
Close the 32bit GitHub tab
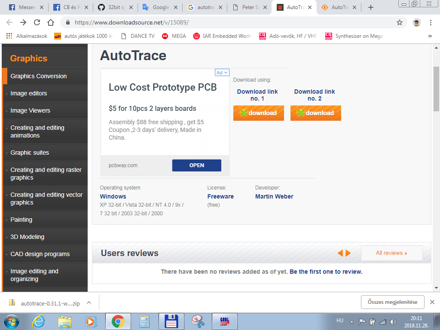click(131, 7)
